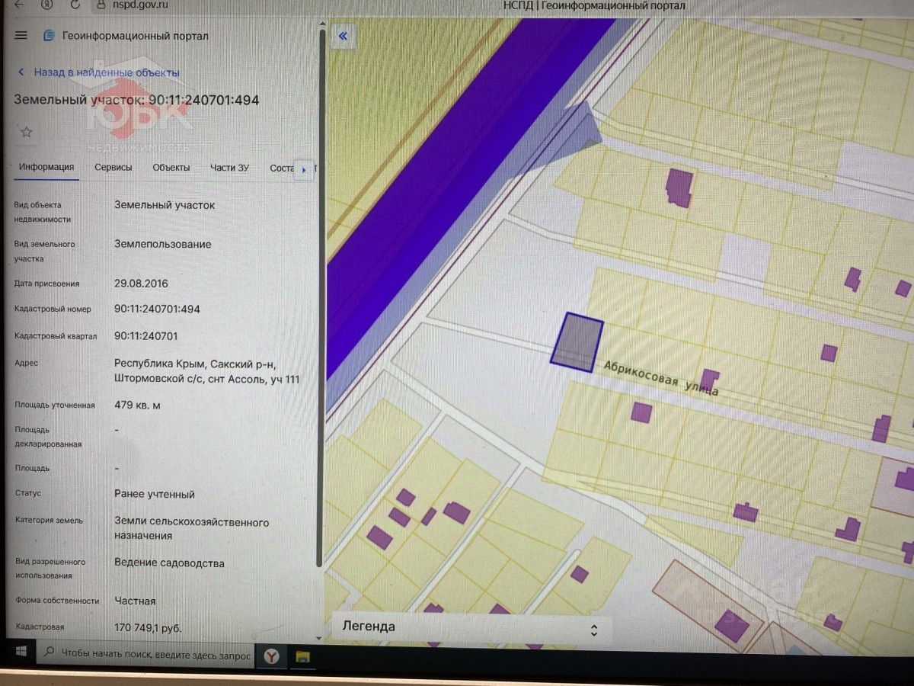Click the scroll-down arrow of info panel
Screen dimensions: 914x686
pos(319,638)
